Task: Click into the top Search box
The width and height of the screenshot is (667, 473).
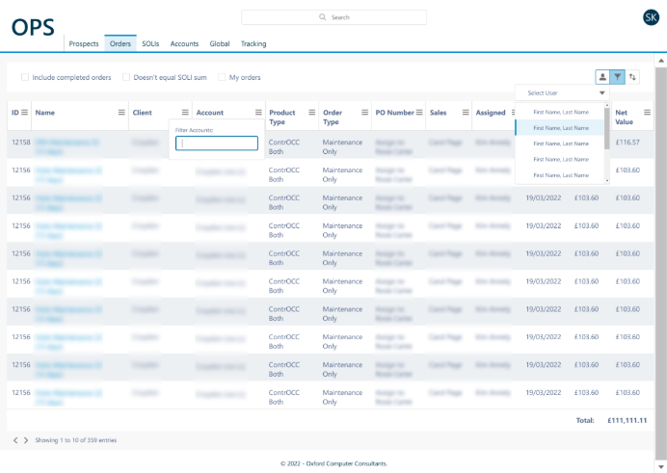Action: [333, 17]
